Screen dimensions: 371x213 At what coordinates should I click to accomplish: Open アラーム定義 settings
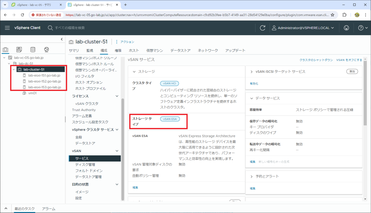pyautogui.click(x=82, y=116)
